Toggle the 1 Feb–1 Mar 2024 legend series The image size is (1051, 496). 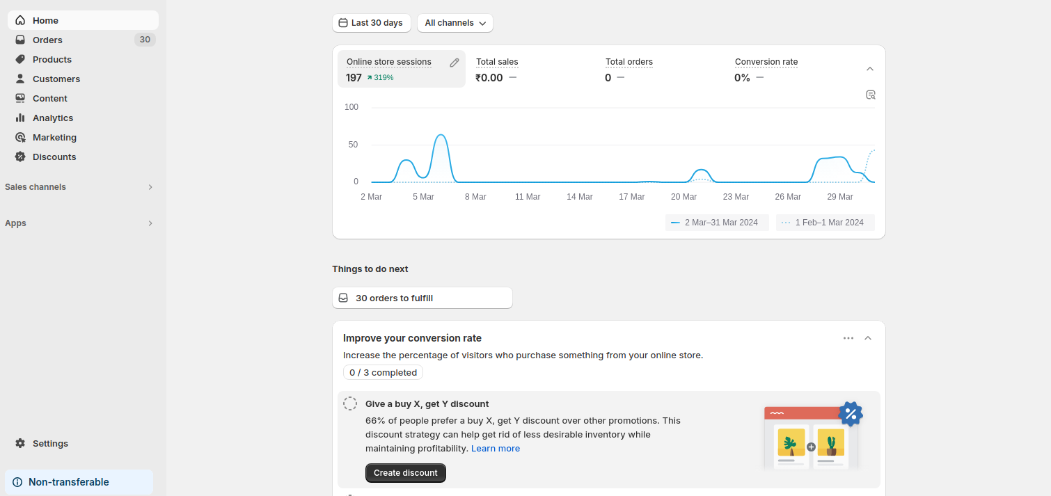[x=825, y=223]
